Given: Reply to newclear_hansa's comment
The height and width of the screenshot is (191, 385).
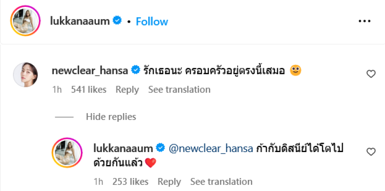Looking at the screenshot, I should pyautogui.click(x=127, y=89).
